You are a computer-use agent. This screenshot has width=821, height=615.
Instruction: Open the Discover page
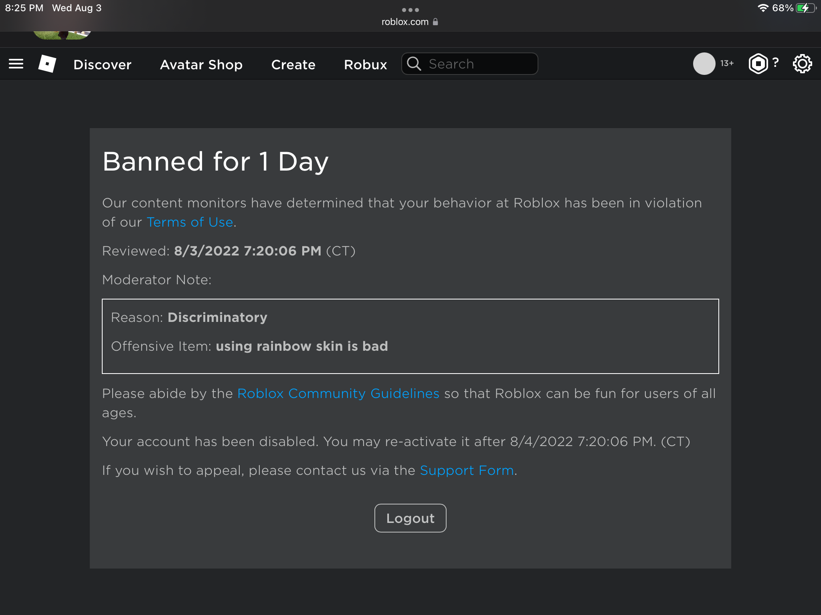pyautogui.click(x=103, y=64)
